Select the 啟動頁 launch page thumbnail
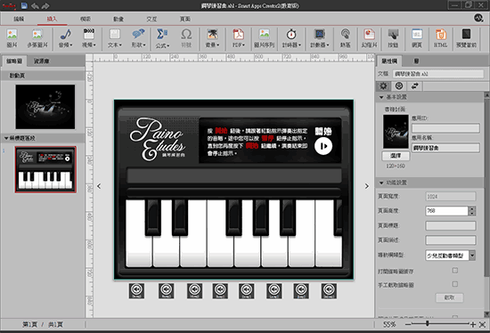Image resolution: width=490 pixels, height=333 pixels. 45,107
